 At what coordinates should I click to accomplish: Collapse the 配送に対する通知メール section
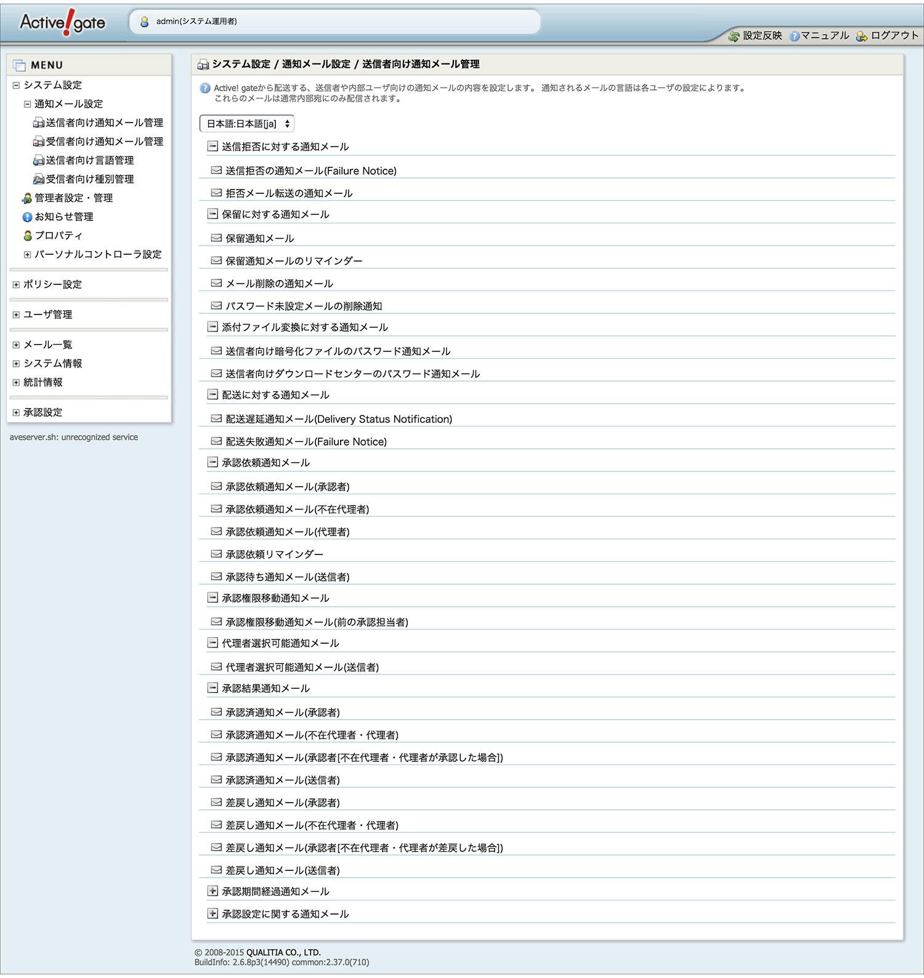click(213, 394)
